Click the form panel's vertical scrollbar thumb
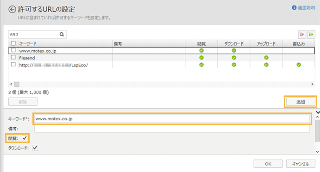This screenshot has width=320, height=172. pyautogui.click(x=317, y=130)
